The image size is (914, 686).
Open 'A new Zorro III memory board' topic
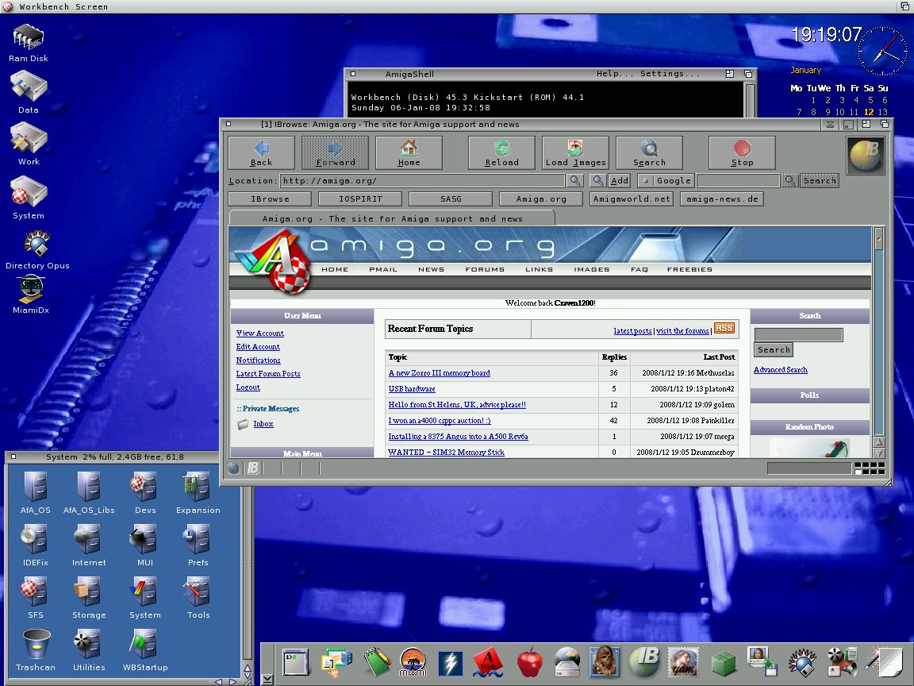439,372
